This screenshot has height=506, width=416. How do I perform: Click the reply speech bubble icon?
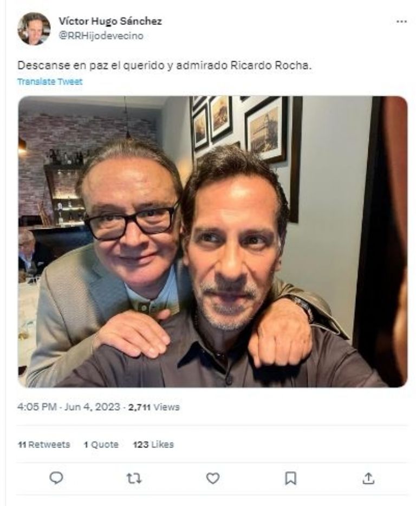click(56, 477)
